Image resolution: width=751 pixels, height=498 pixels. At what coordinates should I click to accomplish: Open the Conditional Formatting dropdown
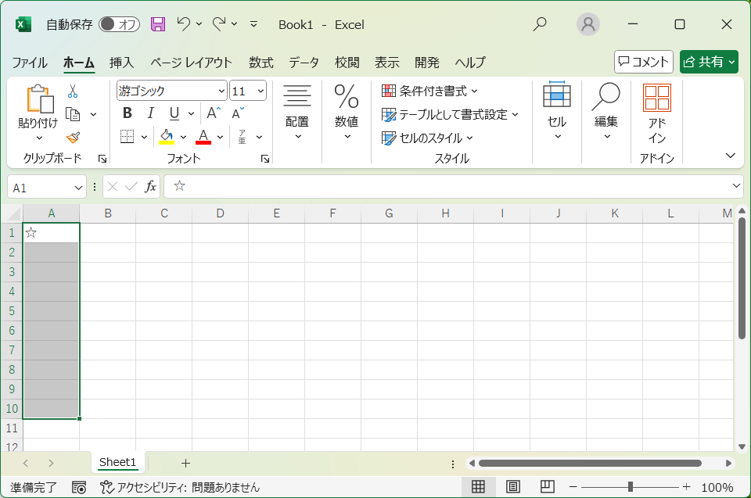click(429, 91)
